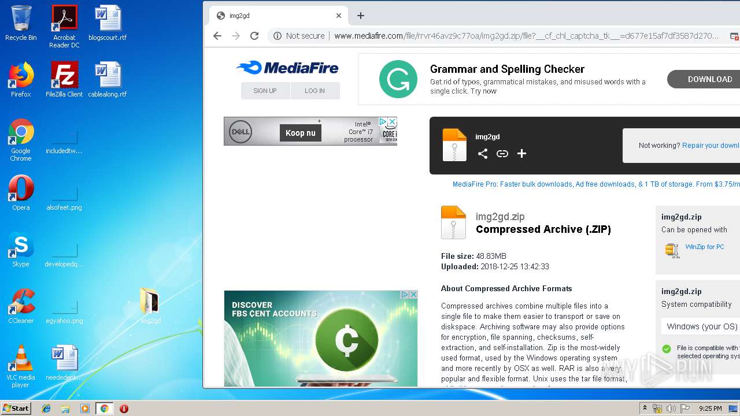Click the Opera taskbar icon

(124, 408)
